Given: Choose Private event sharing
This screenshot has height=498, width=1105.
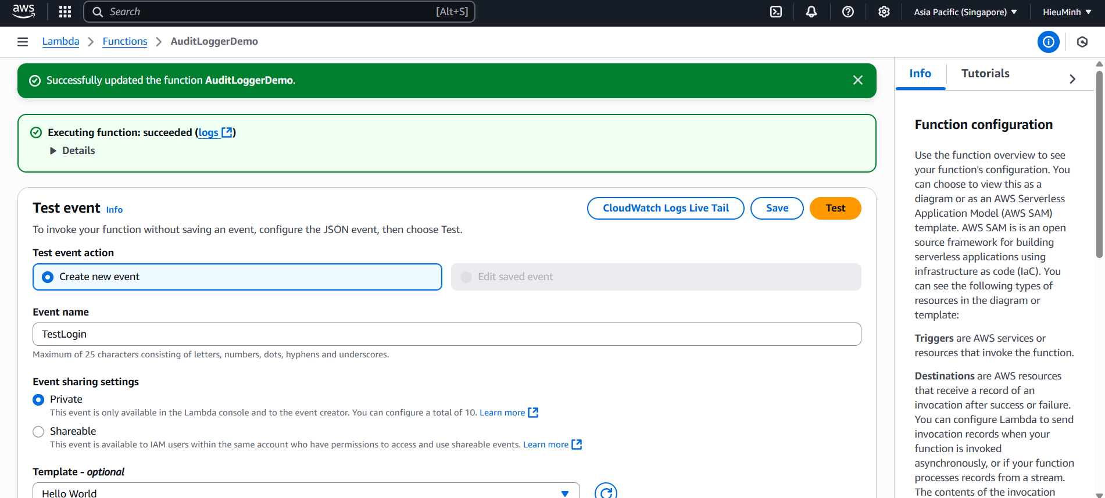Looking at the screenshot, I should (x=38, y=400).
